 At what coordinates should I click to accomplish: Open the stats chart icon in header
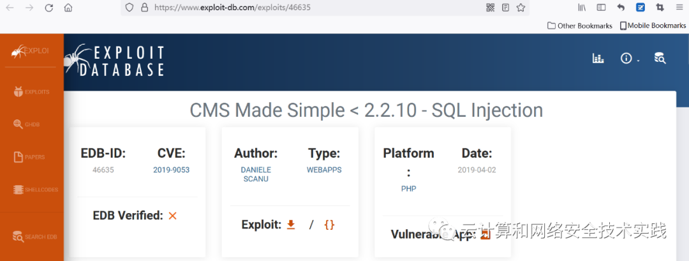point(598,59)
